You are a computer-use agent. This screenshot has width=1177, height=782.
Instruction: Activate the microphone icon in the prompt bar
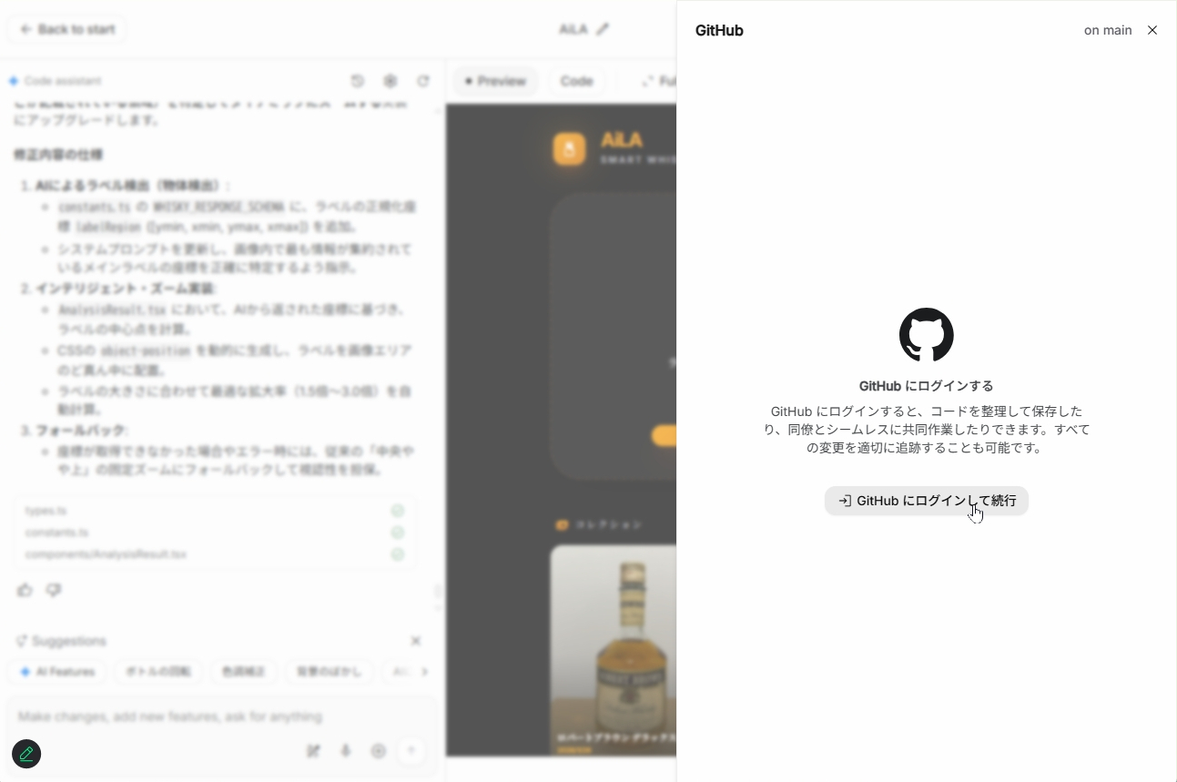click(346, 751)
